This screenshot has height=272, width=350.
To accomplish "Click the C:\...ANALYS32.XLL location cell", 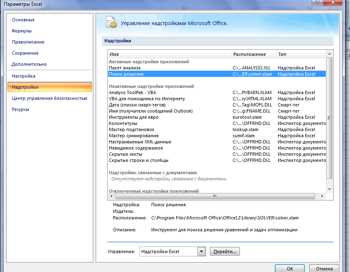I will (251, 68).
